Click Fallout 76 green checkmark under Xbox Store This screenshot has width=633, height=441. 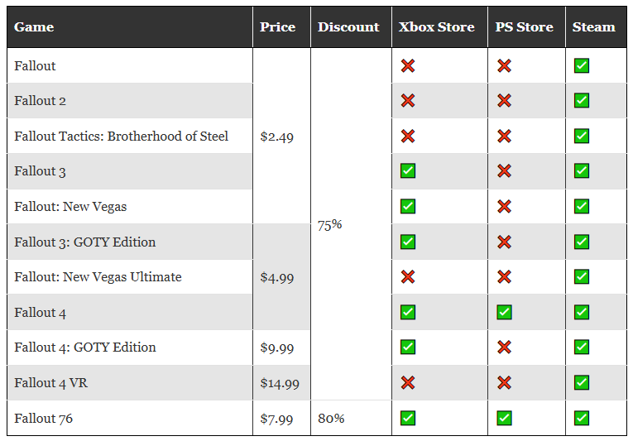[407, 418]
